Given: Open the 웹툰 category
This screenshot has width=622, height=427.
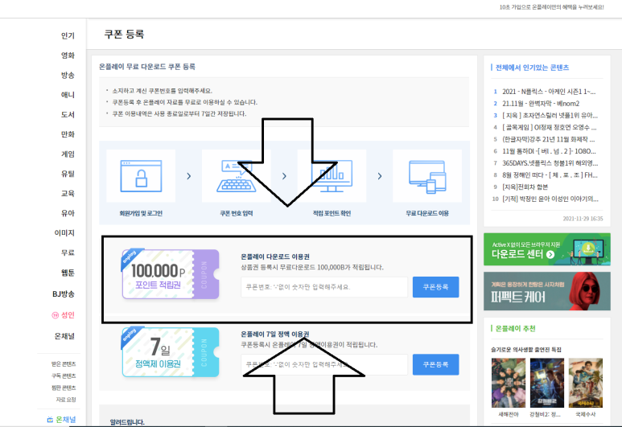Looking at the screenshot, I should 68,273.
